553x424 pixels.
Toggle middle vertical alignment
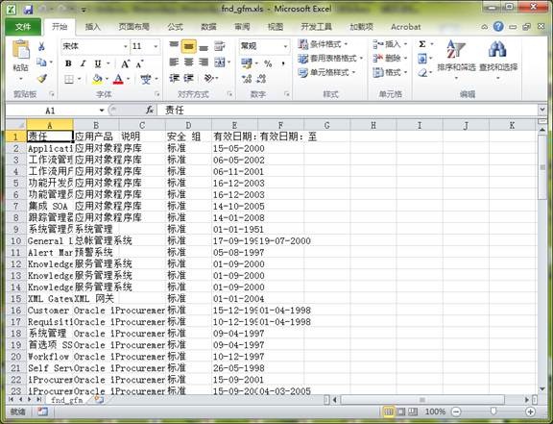[189, 46]
